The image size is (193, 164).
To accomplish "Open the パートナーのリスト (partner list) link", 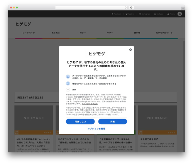I will pos(90,104).
